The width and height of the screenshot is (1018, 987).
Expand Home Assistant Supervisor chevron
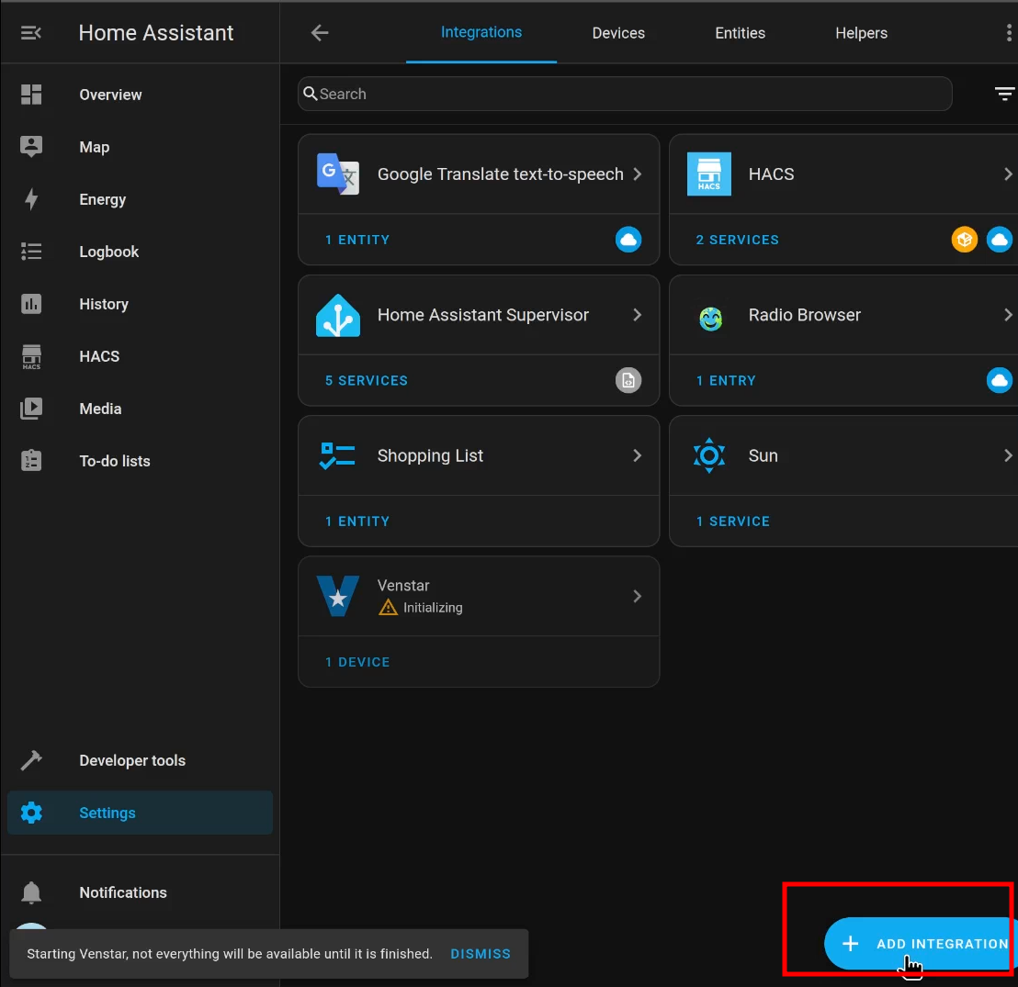[637, 315]
